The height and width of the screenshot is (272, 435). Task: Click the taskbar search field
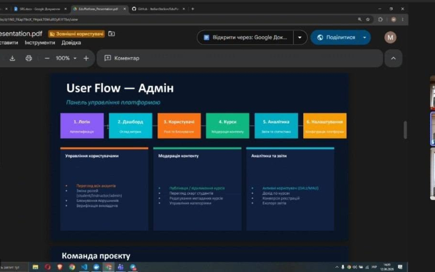(14, 267)
